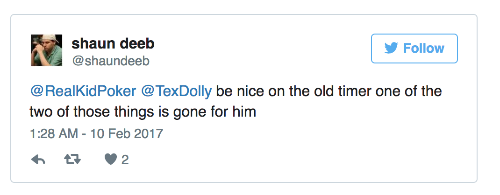Click the like count number 2

(x=125, y=160)
